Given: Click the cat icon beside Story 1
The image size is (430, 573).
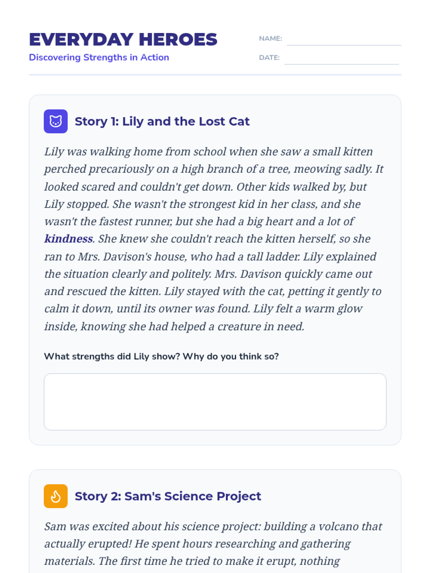Looking at the screenshot, I should (x=56, y=121).
